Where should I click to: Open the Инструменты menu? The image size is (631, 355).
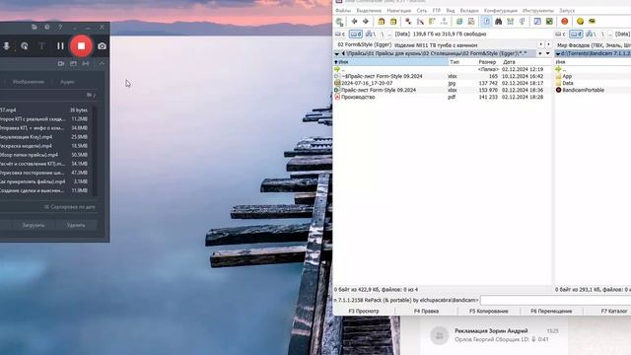pos(538,11)
